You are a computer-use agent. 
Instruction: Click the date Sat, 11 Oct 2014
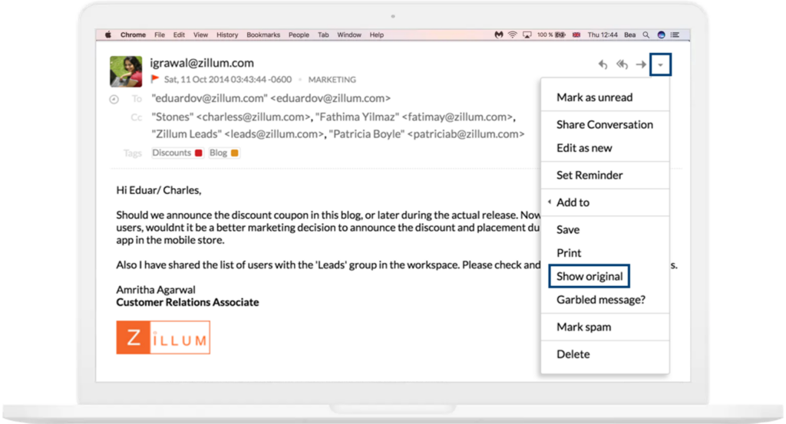(227, 80)
